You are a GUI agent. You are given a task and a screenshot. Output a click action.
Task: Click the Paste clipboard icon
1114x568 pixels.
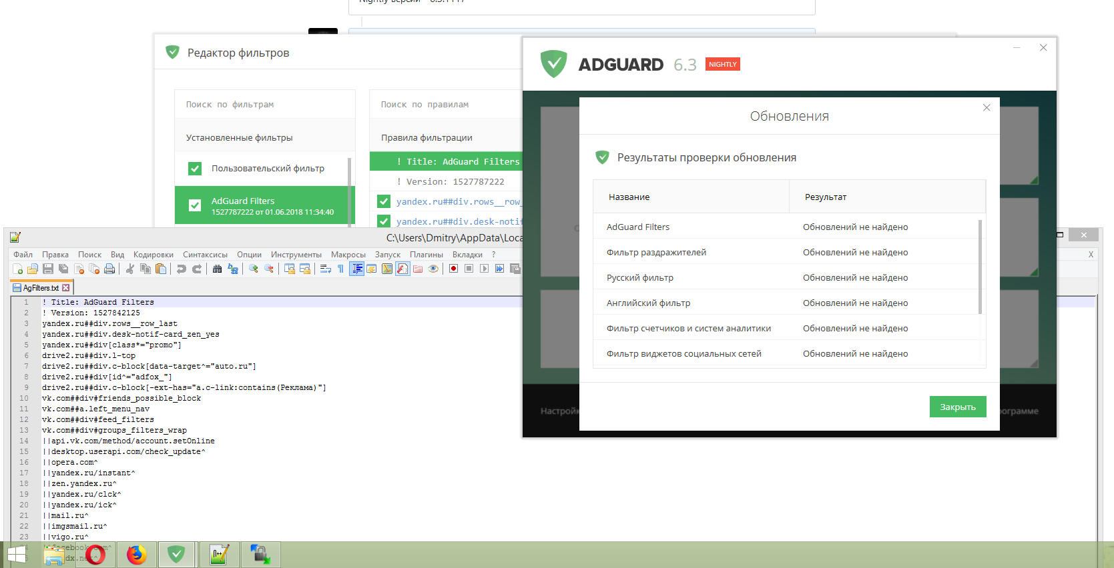click(x=161, y=269)
